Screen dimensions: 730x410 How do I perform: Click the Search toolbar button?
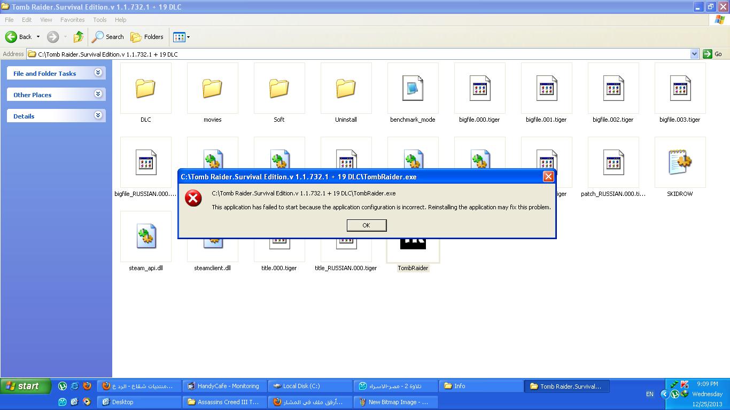pos(108,37)
